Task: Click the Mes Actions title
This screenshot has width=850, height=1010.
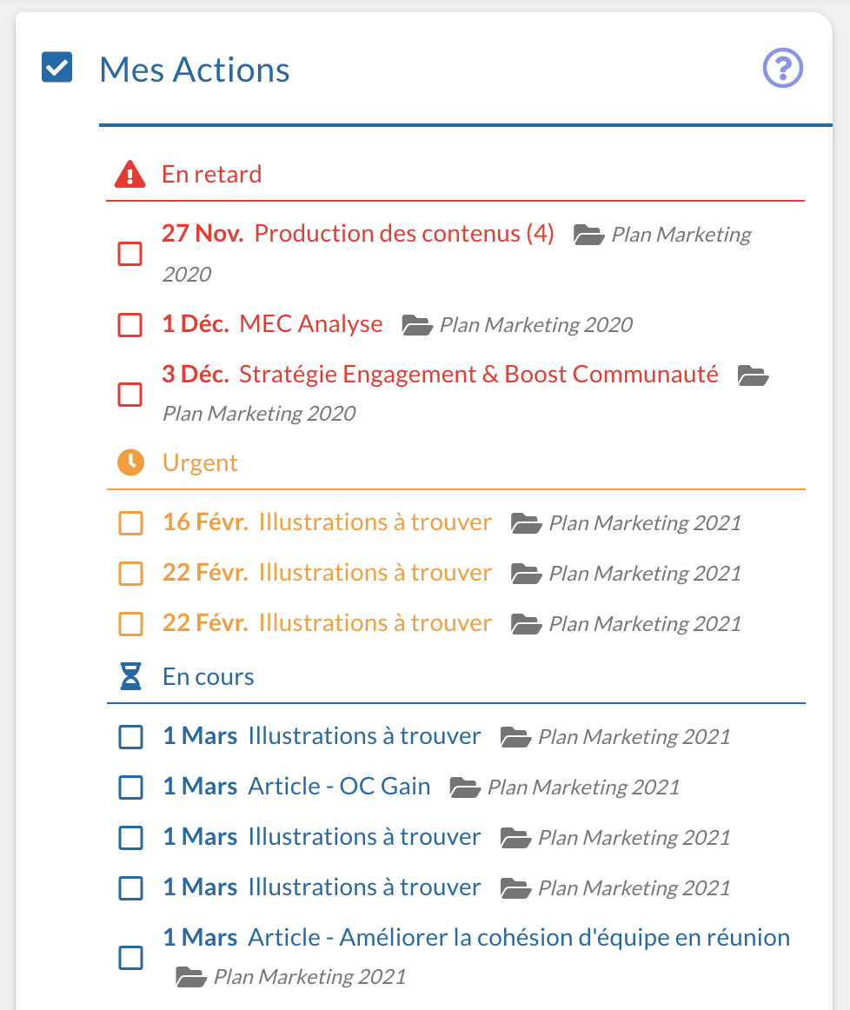Action: [195, 70]
